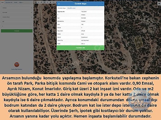Viewport: 161px width, 120px height.
Task: Open the map layer settings at top-right
Action: click(x=159, y=4)
